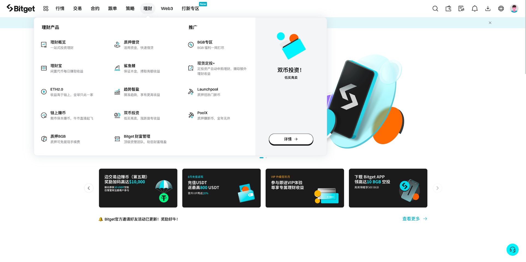
Task: Open the 策略 strategy menu
Action: click(x=130, y=8)
